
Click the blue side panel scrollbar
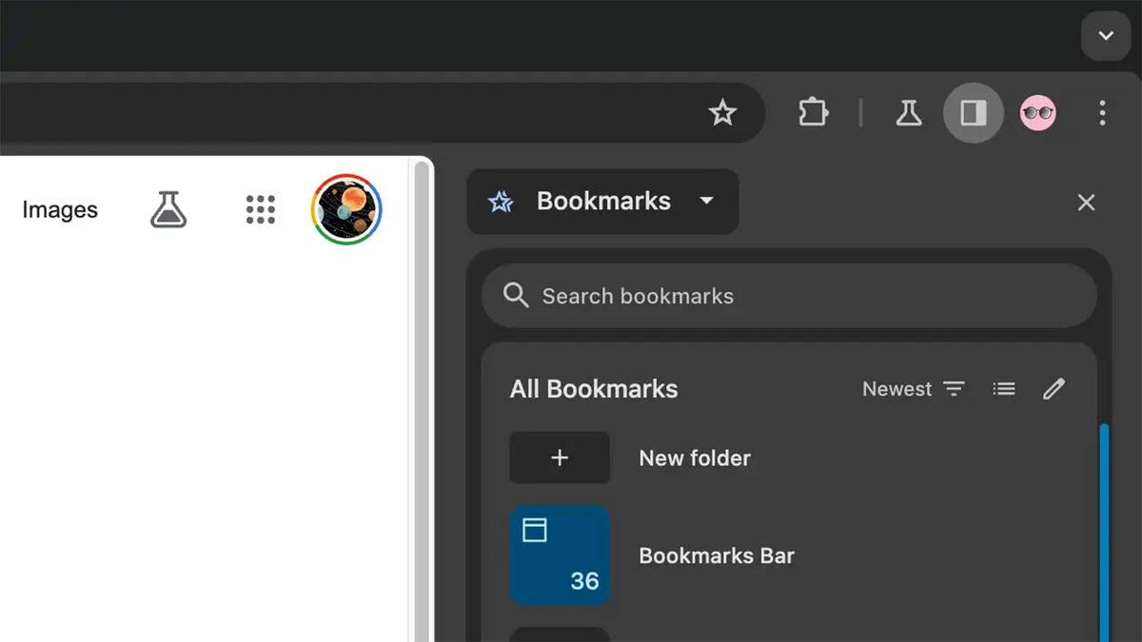point(1104,531)
